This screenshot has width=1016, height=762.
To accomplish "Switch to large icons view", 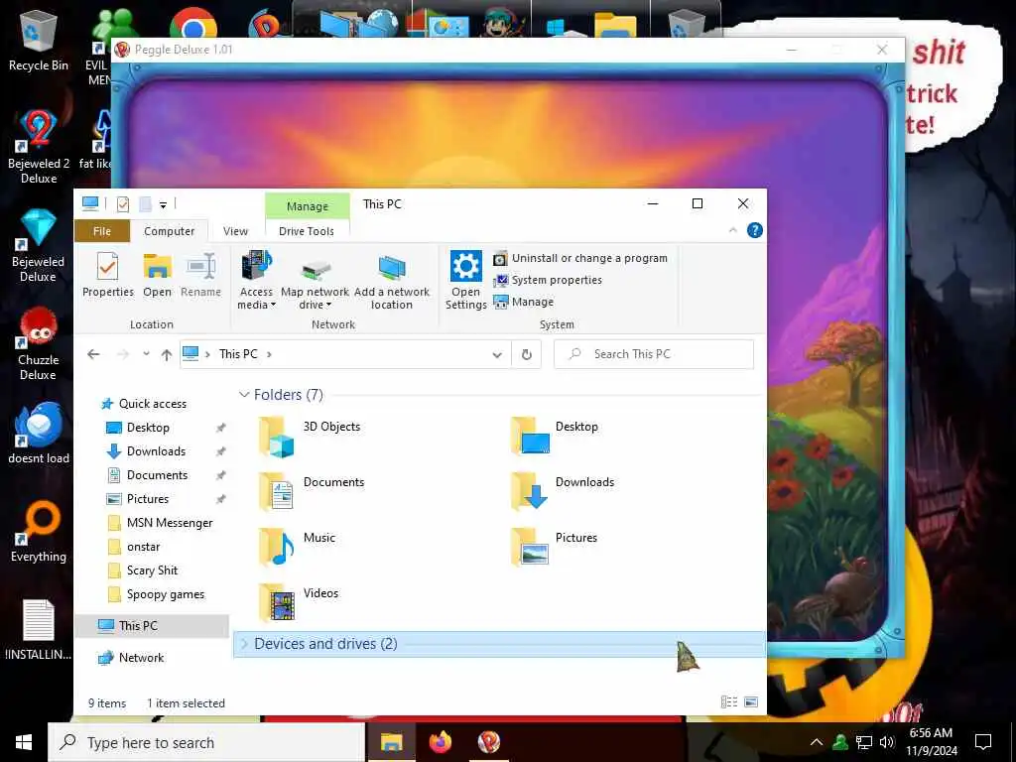I will click(x=751, y=701).
